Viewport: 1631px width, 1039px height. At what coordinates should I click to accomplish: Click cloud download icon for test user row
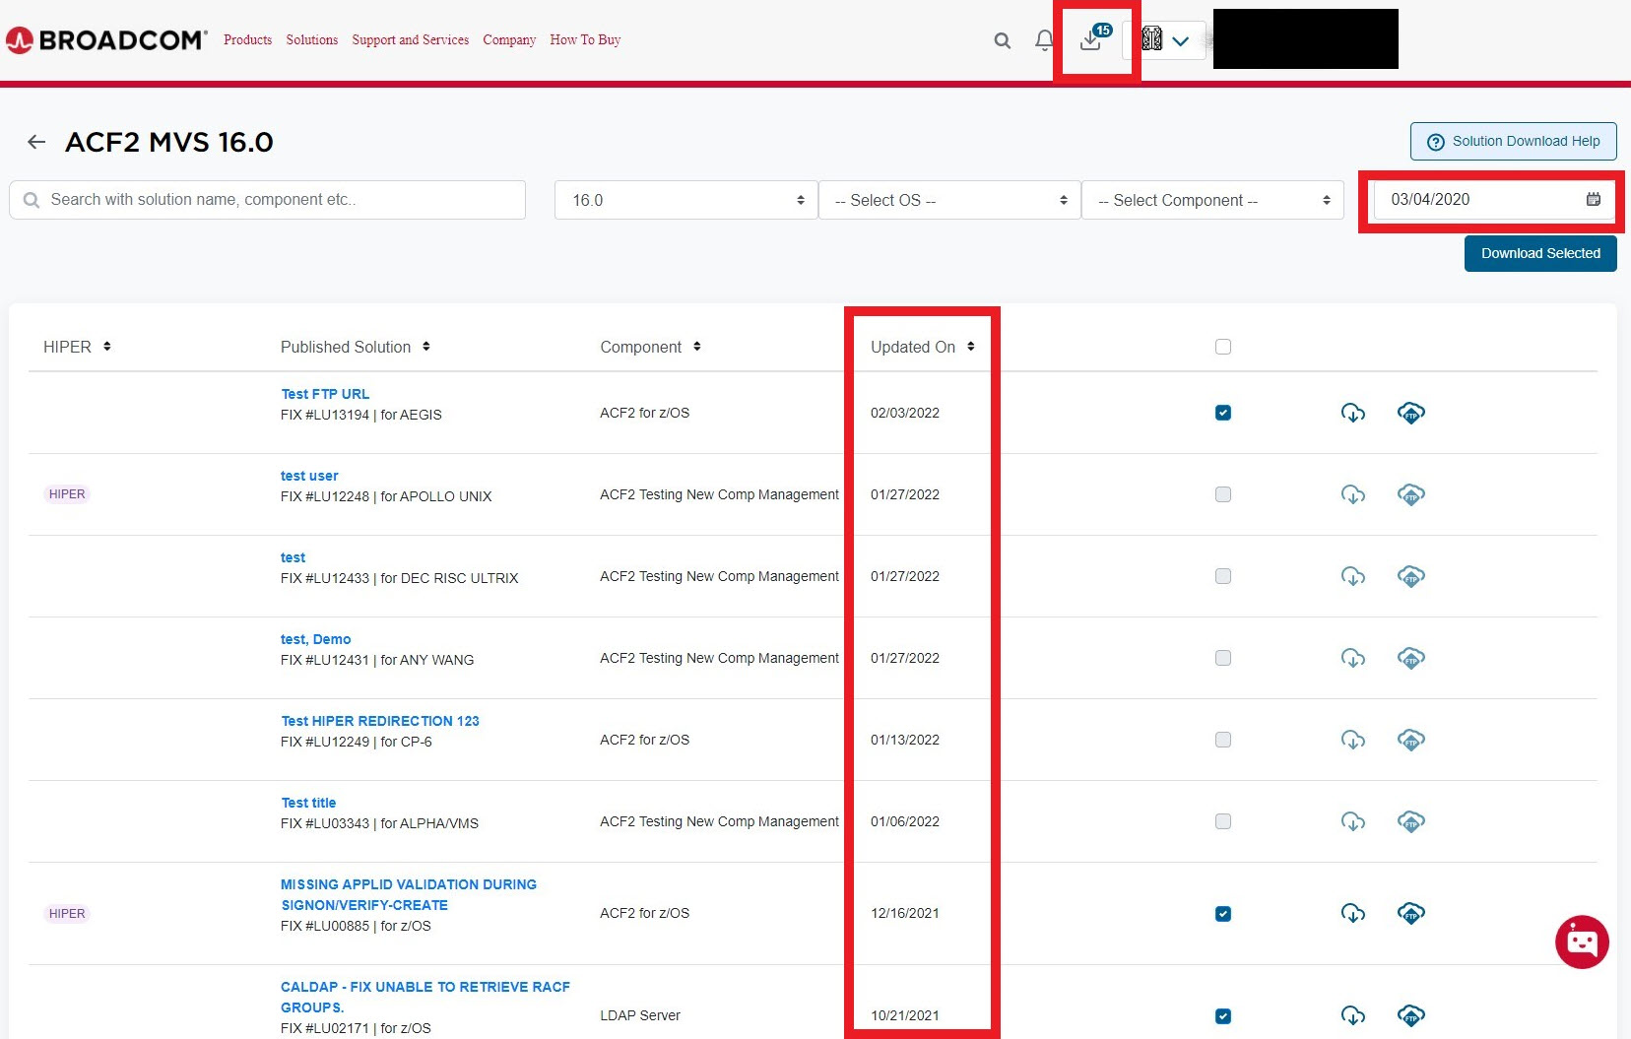(1353, 494)
